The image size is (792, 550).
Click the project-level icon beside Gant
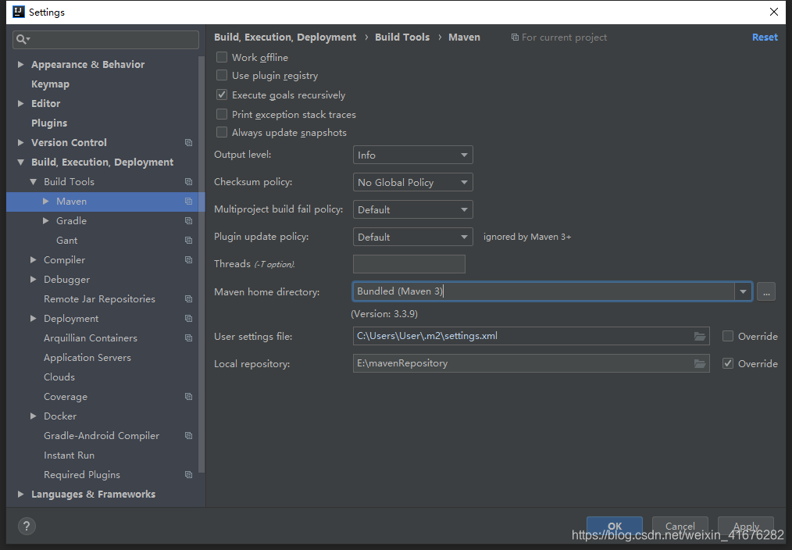[188, 241]
